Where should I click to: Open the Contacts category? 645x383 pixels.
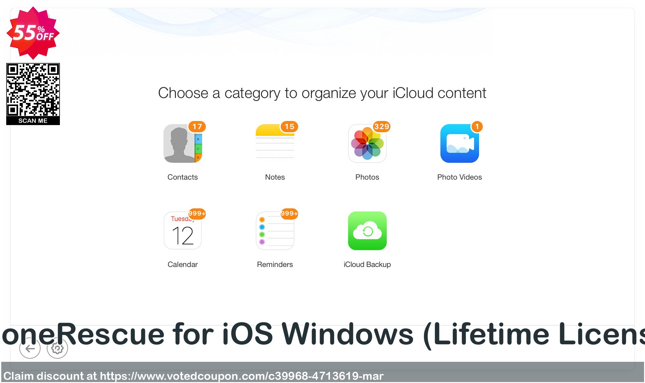point(182,143)
